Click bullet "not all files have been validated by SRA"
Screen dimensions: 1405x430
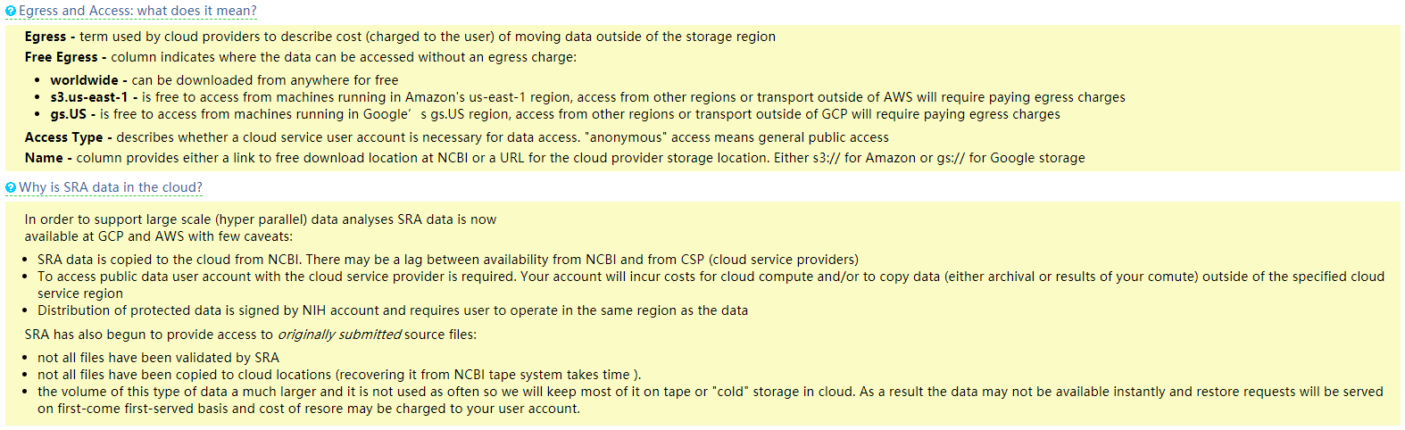(x=158, y=358)
